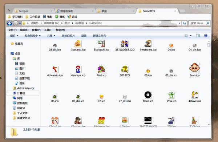Switch to the 程序安装包 tab
The image size is (218, 142).
[74, 11]
